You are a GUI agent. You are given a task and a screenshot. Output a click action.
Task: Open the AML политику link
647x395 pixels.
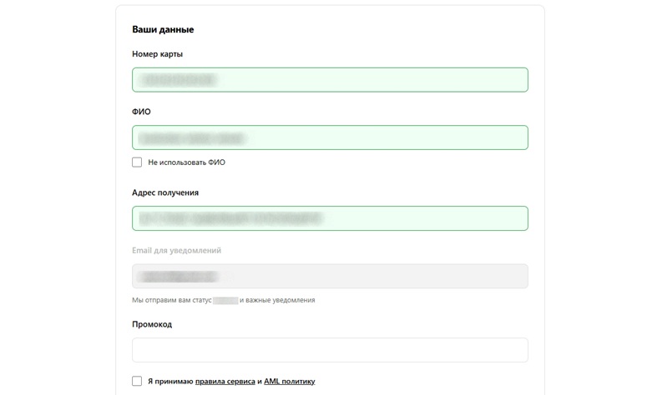289,382
